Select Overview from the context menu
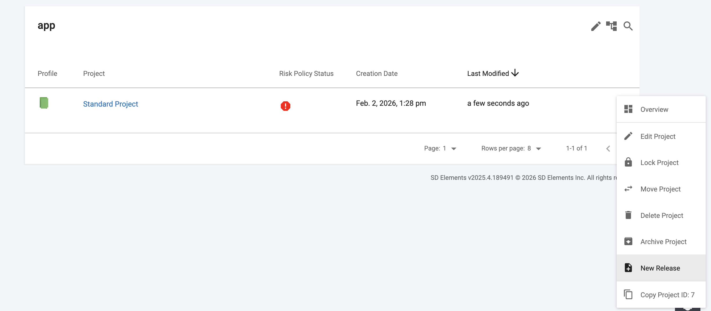The image size is (711, 311). [x=654, y=110]
